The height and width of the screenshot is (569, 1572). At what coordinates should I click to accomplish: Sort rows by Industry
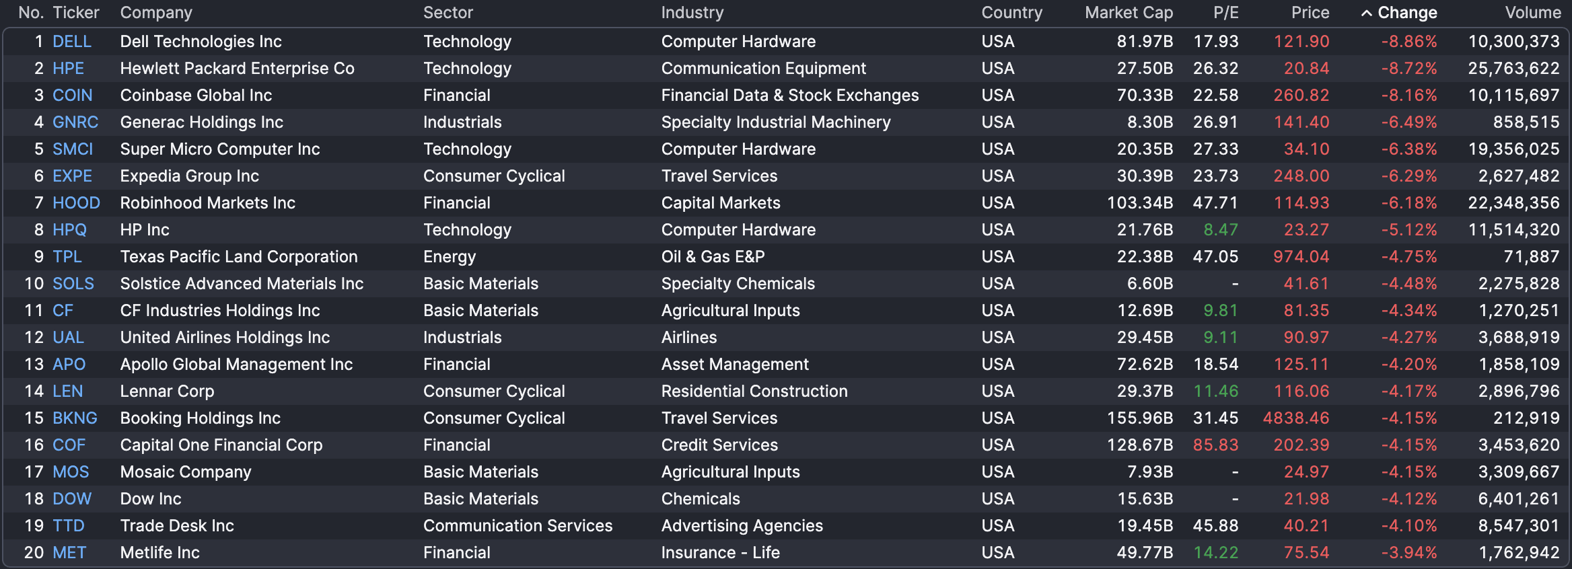pos(692,12)
